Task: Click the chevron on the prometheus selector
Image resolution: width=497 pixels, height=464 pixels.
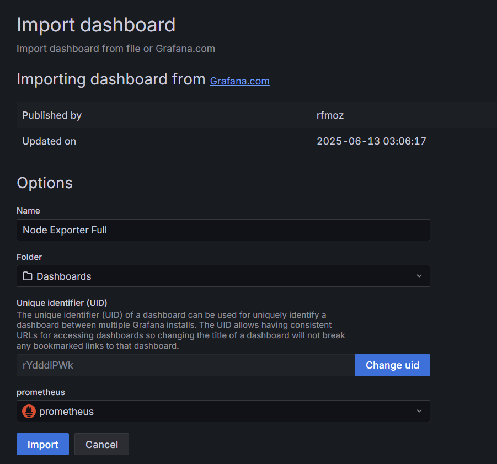Action: tap(419, 411)
